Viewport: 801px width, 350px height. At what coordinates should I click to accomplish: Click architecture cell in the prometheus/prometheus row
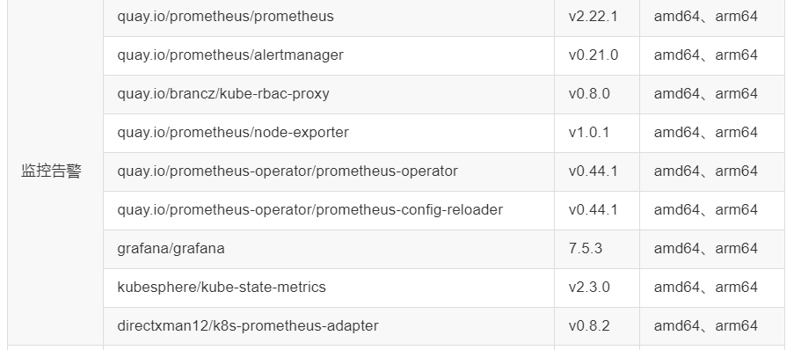(x=712, y=18)
